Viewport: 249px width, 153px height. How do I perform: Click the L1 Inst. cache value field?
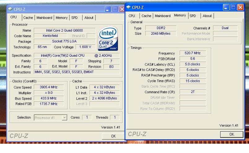pos(104,93)
